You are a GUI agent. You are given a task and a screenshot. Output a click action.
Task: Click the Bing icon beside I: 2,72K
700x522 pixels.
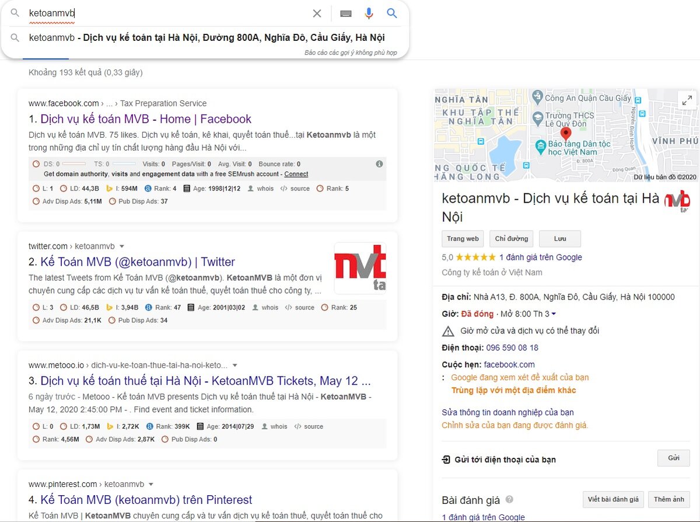[110, 427]
